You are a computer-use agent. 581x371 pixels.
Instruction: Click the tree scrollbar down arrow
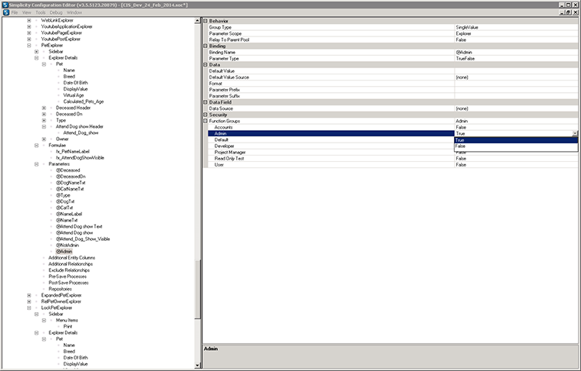(x=197, y=365)
